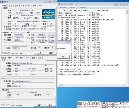Image resolution: width=129 pixels, height=108 pixels.
Task: Select 处理器 tab in lower CPU-Z window
Action: (4, 58)
